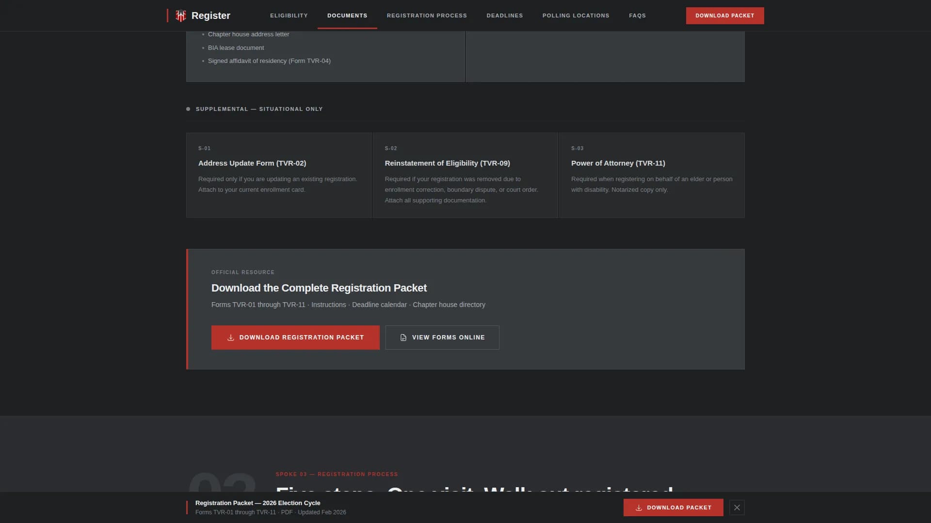The width and height of the screenshot is (931, 523).
Task: Click 'Required only if you are updating' description
Action: pyautogui.click(x=278, y=185)
